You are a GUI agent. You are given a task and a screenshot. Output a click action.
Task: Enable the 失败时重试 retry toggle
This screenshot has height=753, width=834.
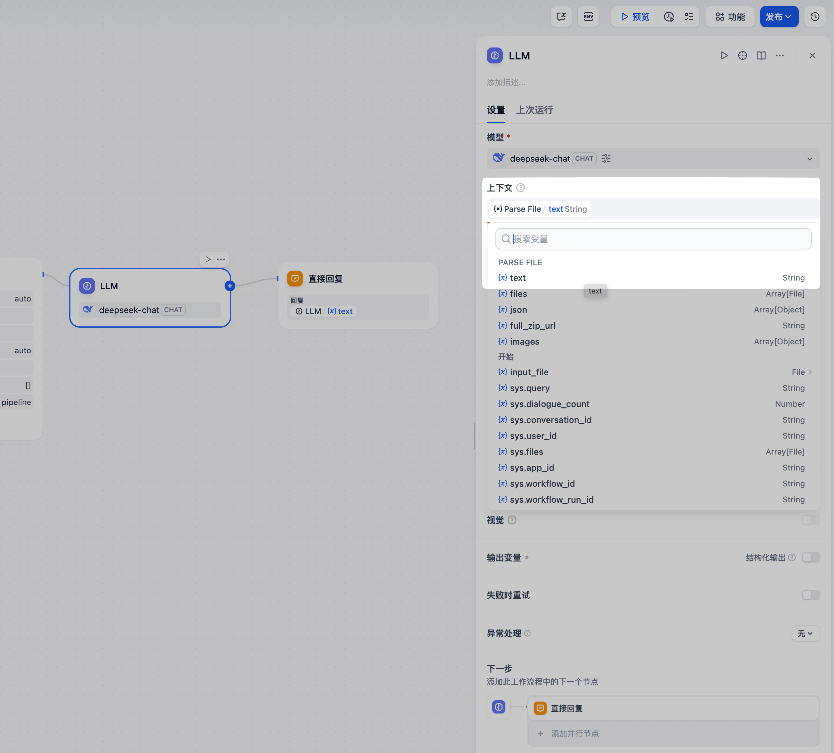point(810,595)
